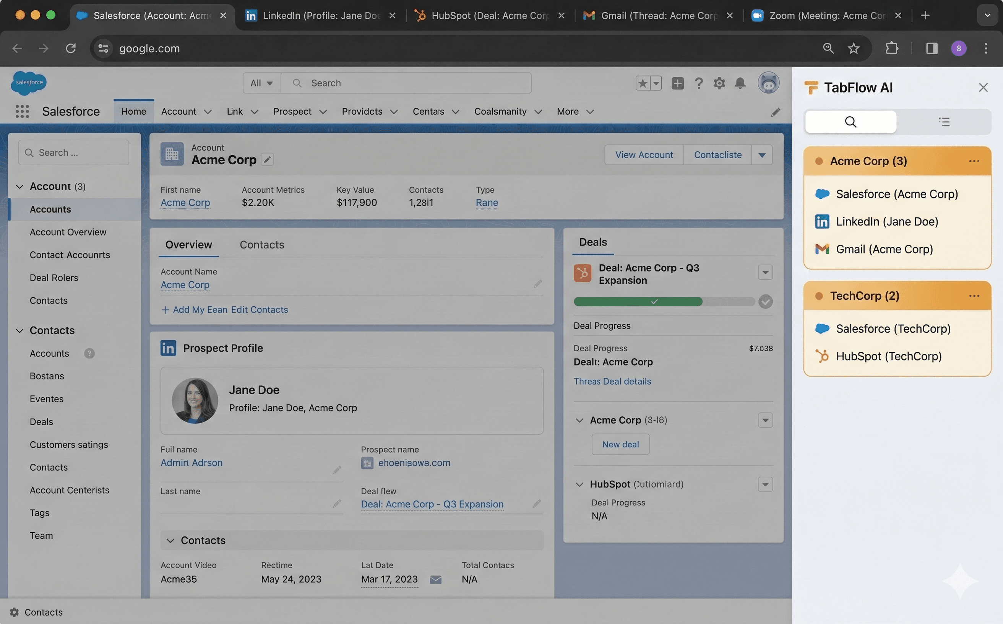The width and height of the screenshot is (1003, 624).
Task: Open the More navigation dropdown
Action: (575, 112)
